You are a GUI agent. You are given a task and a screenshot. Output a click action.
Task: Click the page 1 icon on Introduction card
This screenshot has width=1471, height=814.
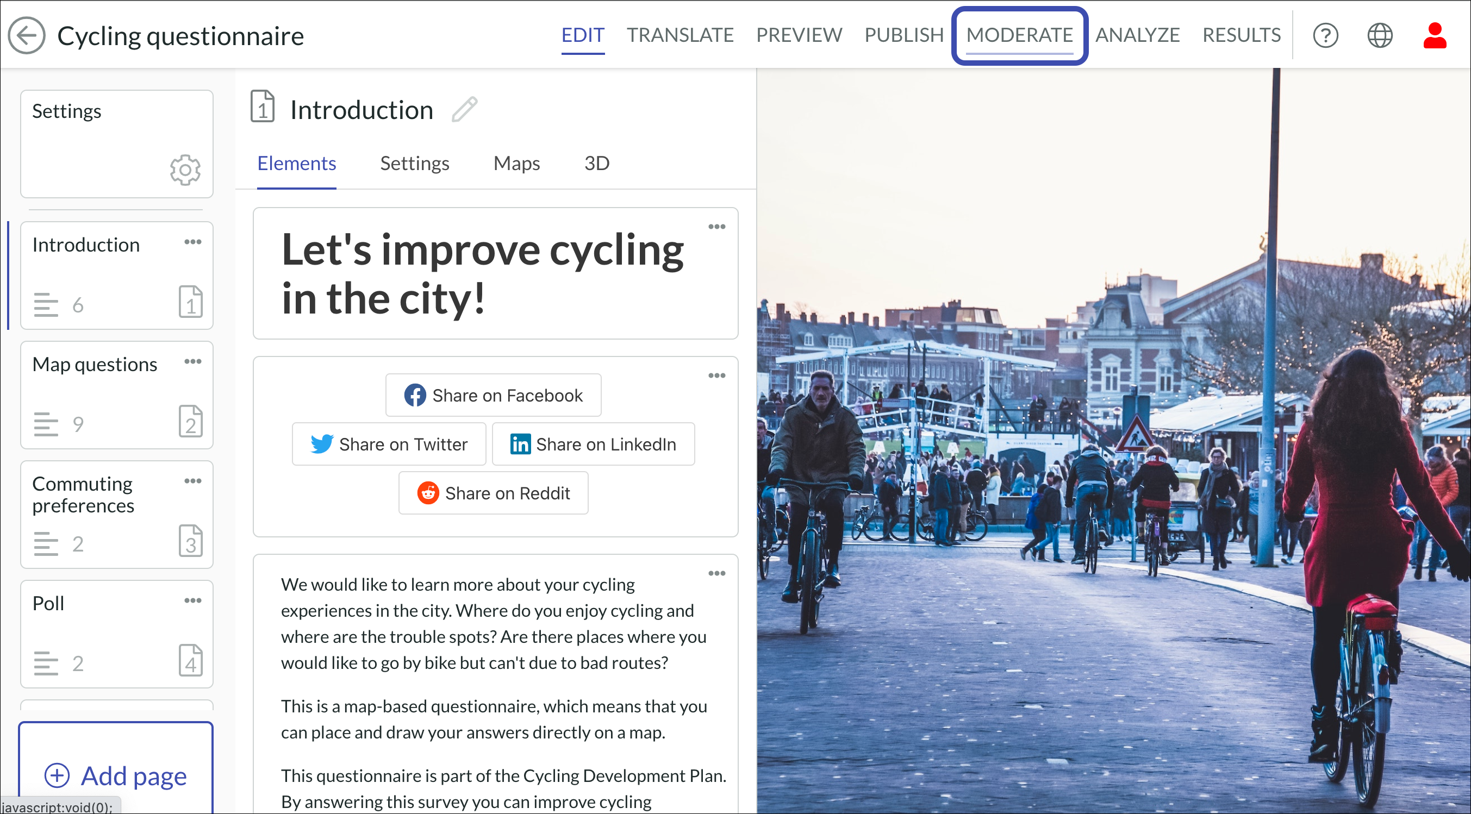click(x=190, y=302)
